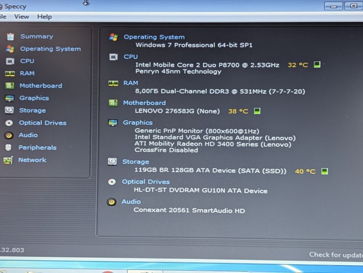
Task: Go to RAM section in sidebar
Action: [27, 73]
